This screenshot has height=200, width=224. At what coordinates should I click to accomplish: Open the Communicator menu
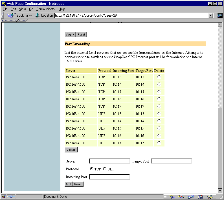click(x=46, y=9)
